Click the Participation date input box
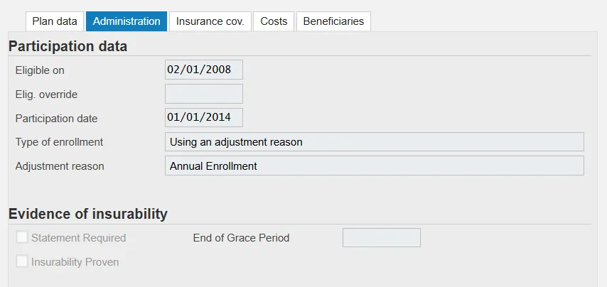 point(204,118)
